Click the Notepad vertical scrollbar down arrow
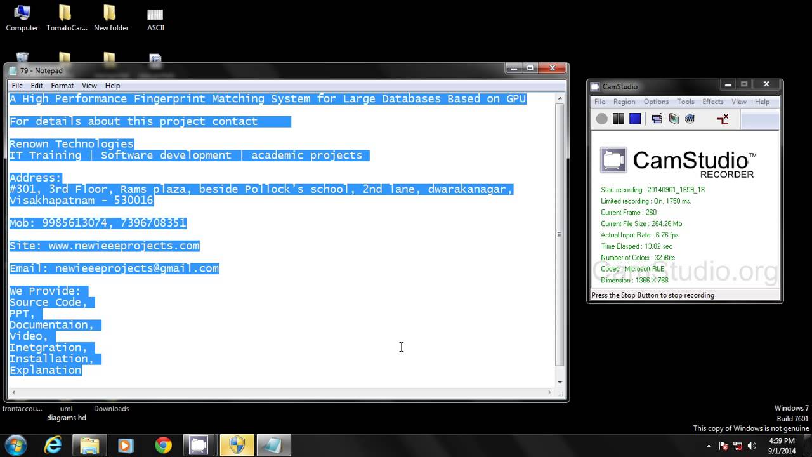 point(560,382)
